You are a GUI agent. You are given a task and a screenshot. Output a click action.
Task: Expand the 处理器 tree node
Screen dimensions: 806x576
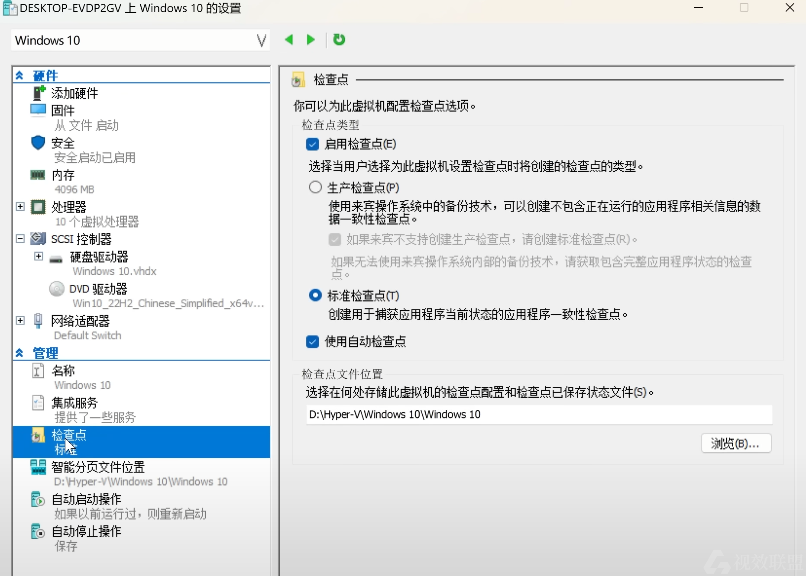(20, 206)
